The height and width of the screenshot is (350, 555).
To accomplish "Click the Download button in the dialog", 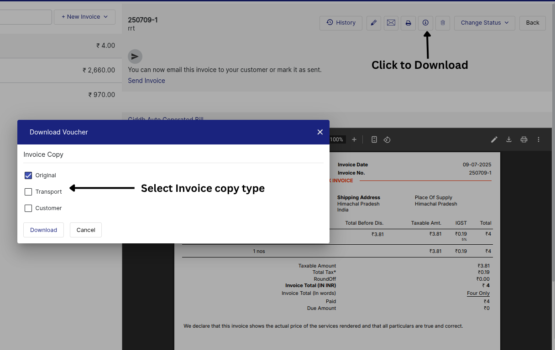I will click(x=43, y=230).
